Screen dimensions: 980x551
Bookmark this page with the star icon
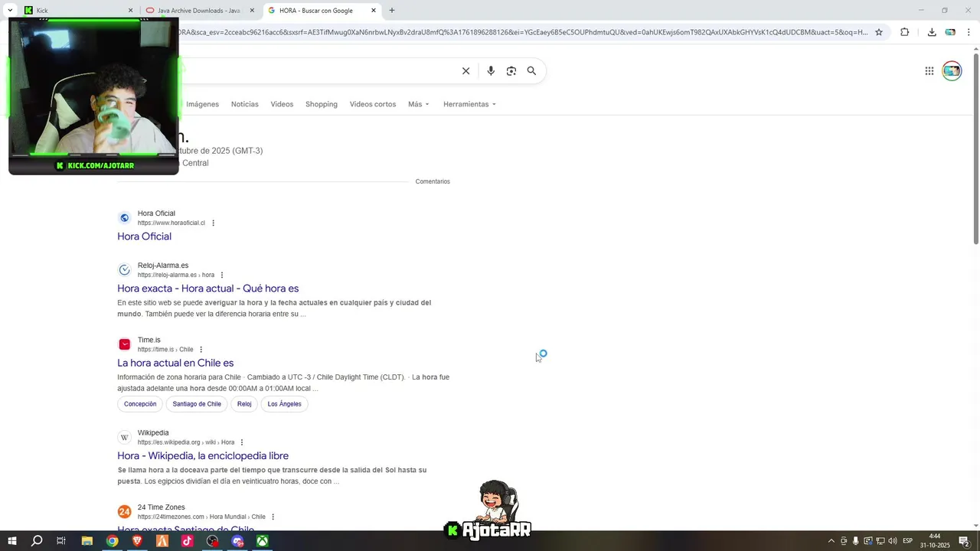tap(879, 32)
